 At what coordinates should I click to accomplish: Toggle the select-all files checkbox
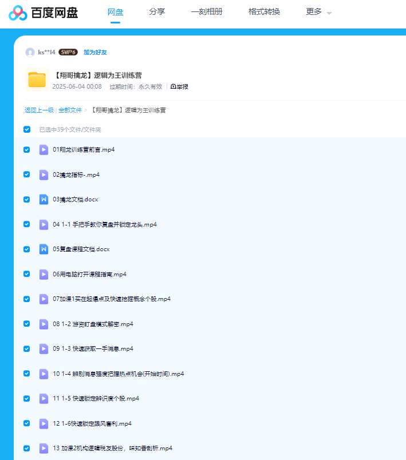pyautogui.click(x=27, y=129)
